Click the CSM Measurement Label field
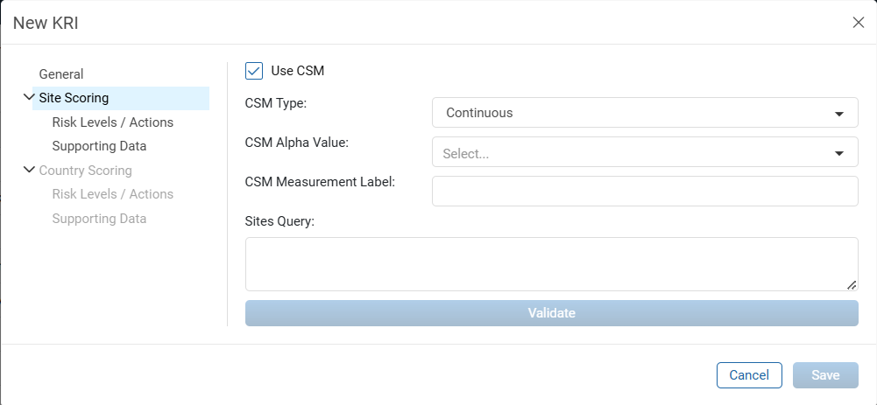 point(645,191)
